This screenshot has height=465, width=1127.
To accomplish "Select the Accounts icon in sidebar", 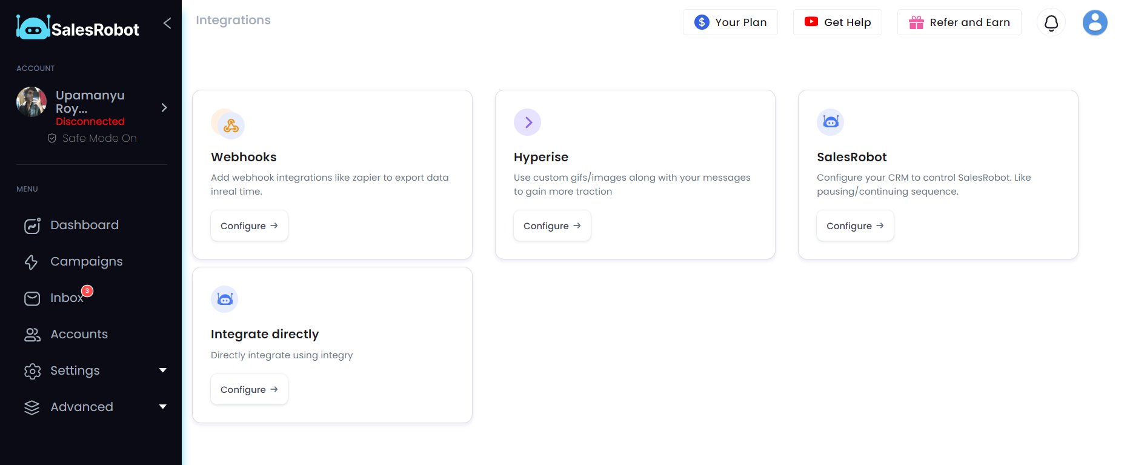I will tap(32, 334).
